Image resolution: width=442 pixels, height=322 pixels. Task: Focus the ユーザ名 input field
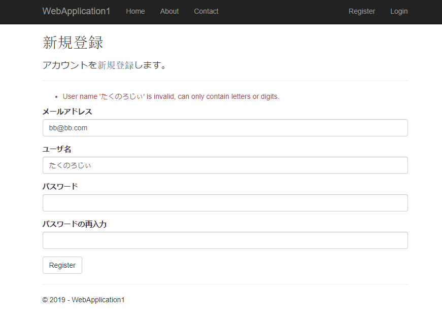click(225, 165)
